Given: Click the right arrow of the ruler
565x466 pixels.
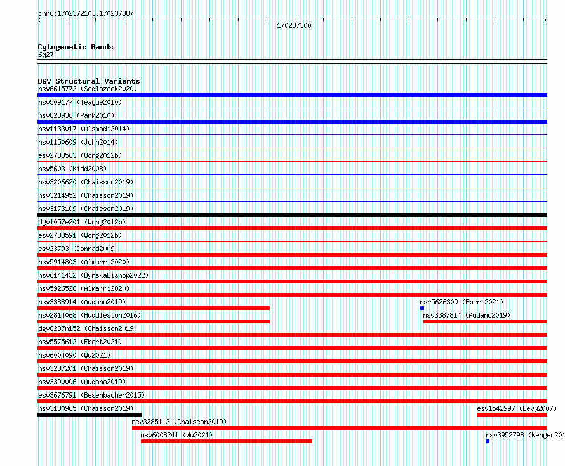Looking at the screenshot, I should coord(545,20).
